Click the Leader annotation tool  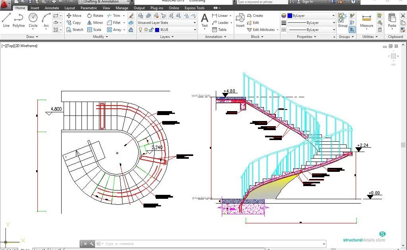tap(220, 23)
